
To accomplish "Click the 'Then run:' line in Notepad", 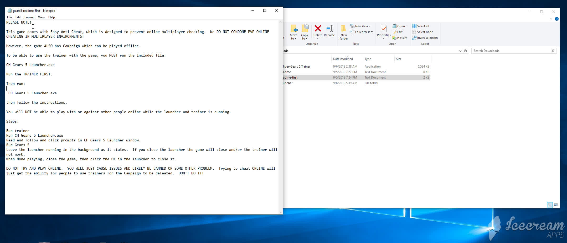I will pyautogui.click(x=16, y=84).
